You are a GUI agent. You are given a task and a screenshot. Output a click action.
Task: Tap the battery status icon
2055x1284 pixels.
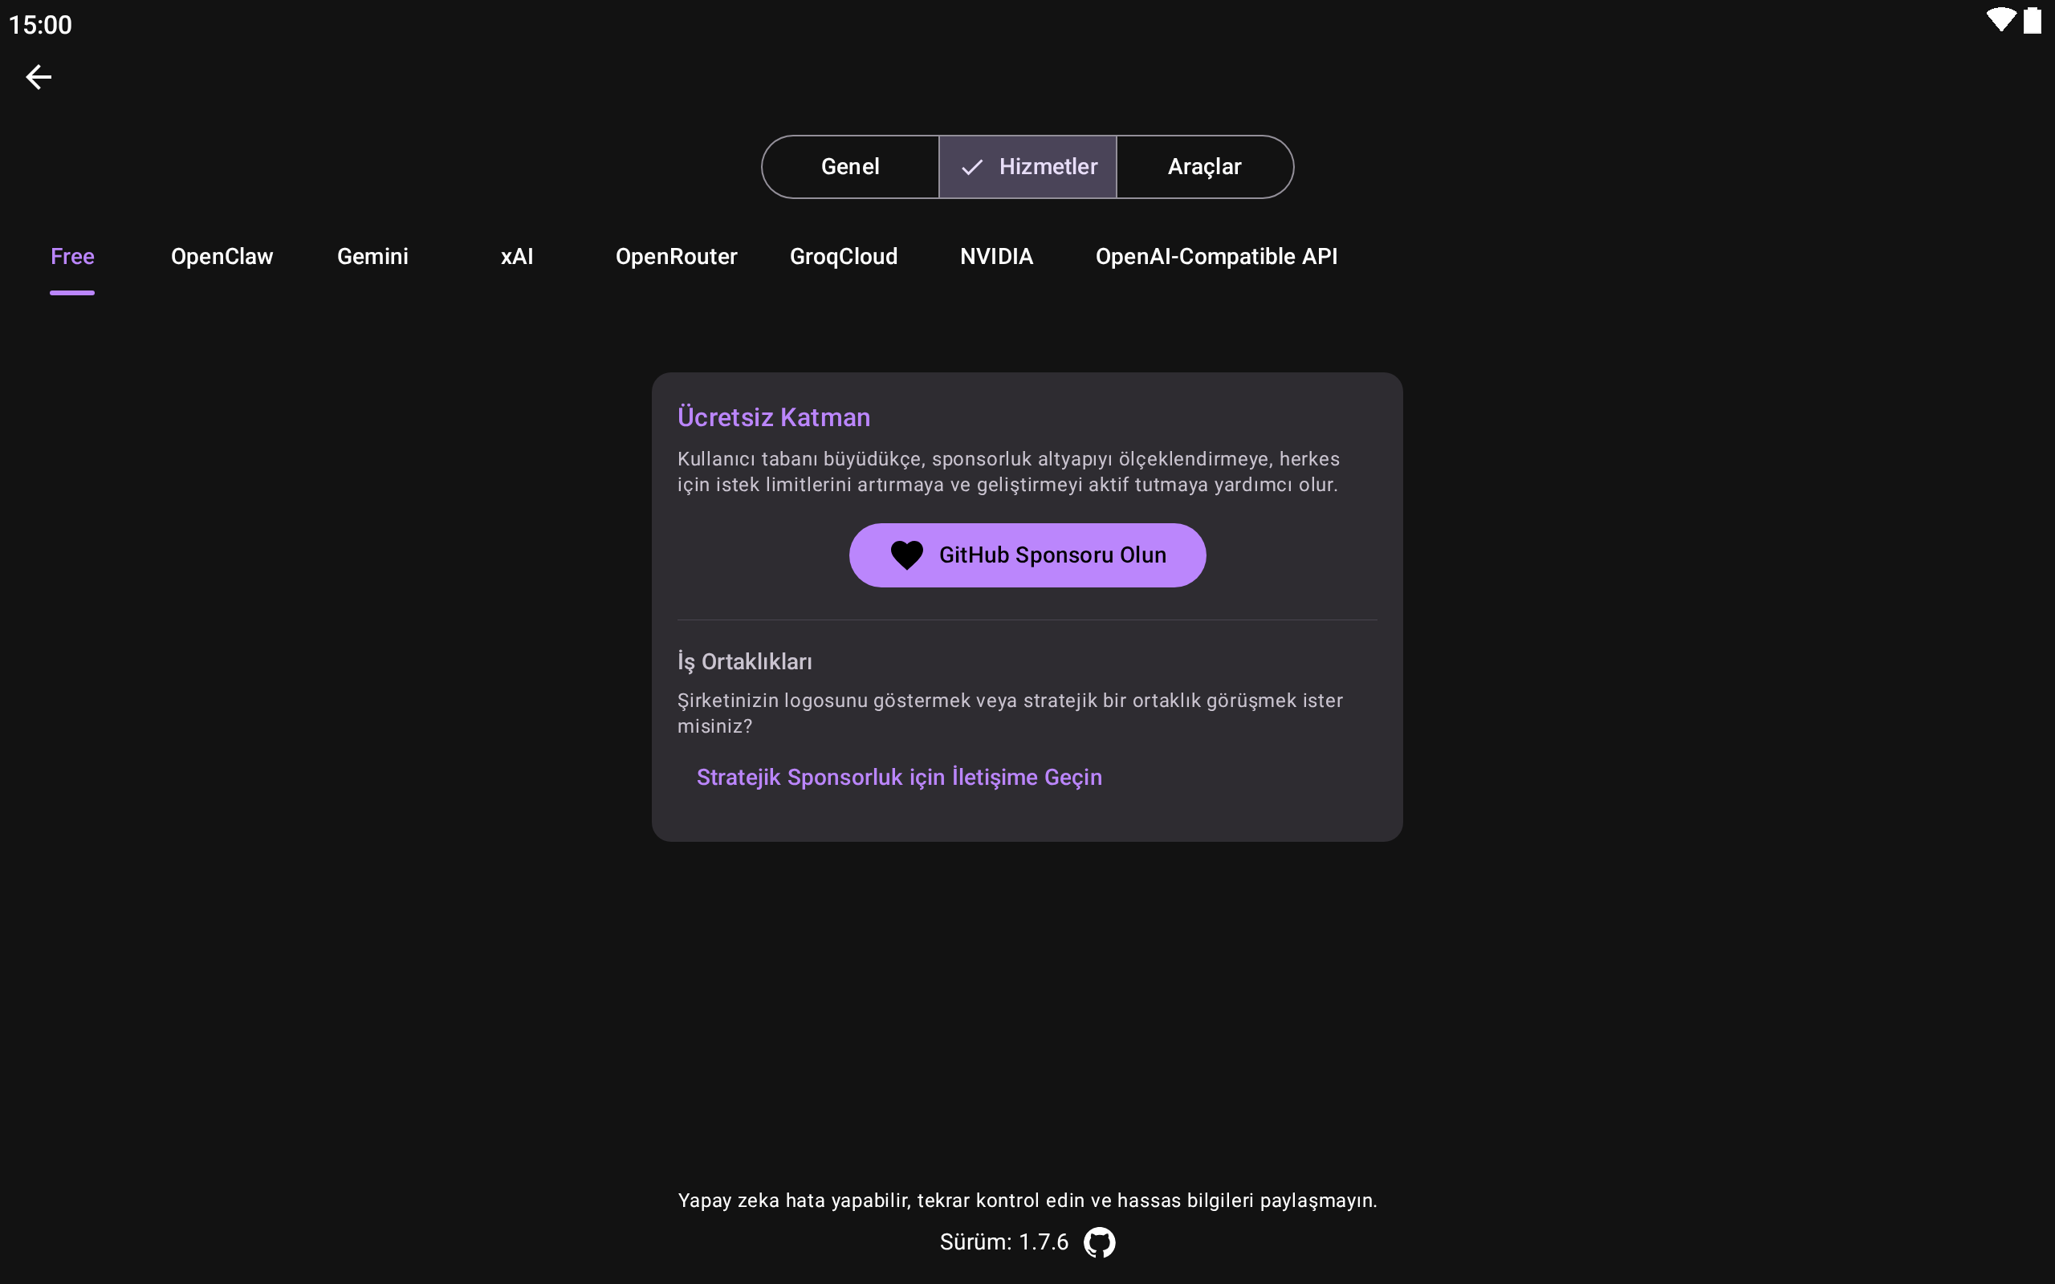coord(2032,20)
